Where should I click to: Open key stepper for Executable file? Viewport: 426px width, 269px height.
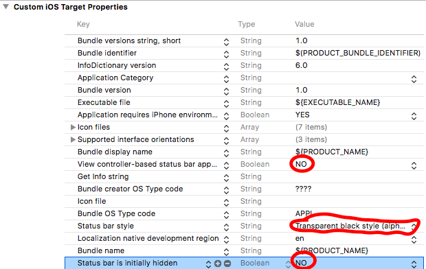coord(226,103)
